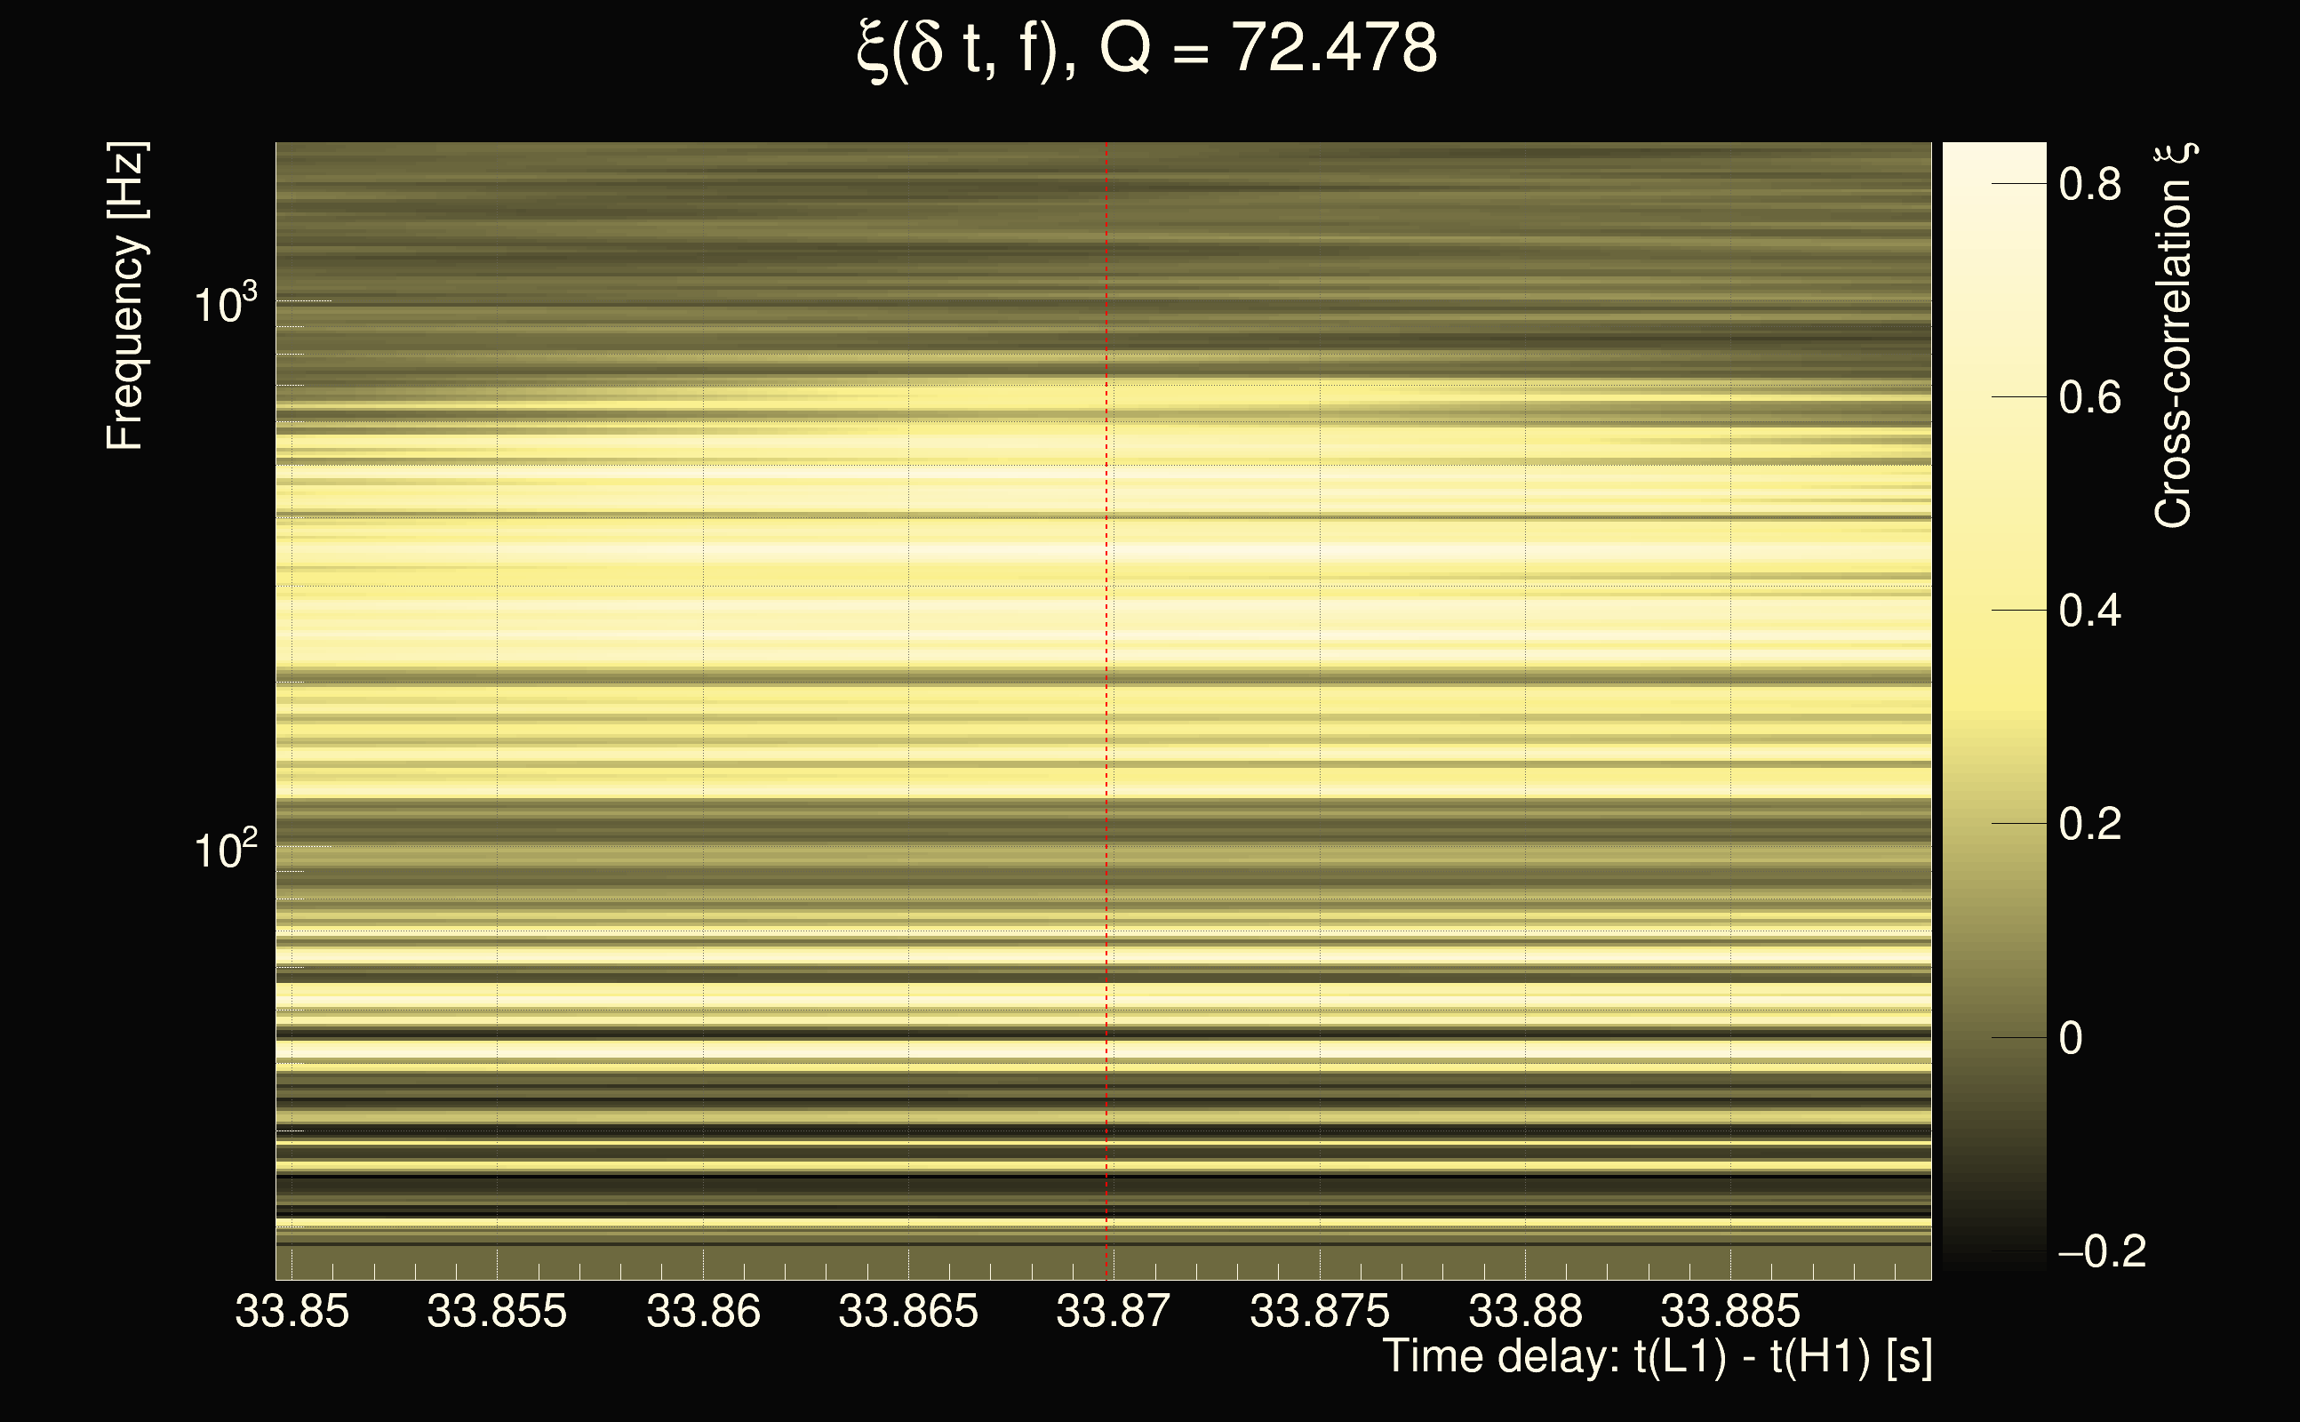Click the 0.8 value on the color bar
Screen dimensions: 2300x1422
(x=2089, y=184)
